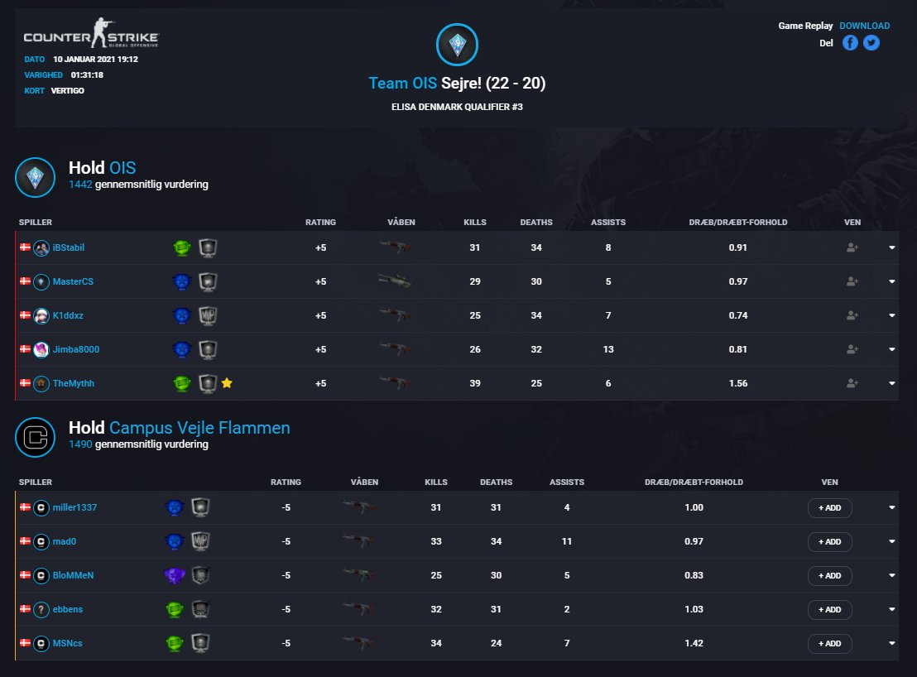The width and height of the screenshot is (917, 677).
Task: Click iBStabil's avatar picture
Action: pos(41,248)
